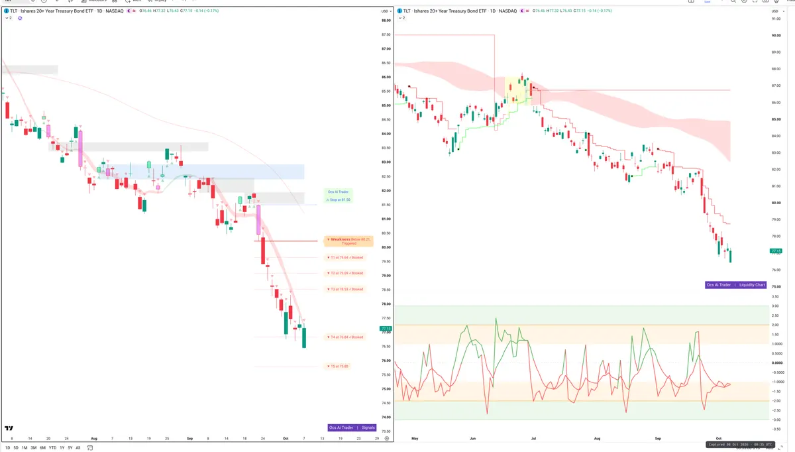The width and height of the screenshot is (795, 452).
Task: Select the 6M time range
Action: tap(43, 448)
